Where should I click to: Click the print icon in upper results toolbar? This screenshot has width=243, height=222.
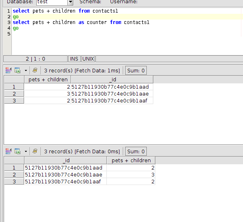(x=35, y=70)
